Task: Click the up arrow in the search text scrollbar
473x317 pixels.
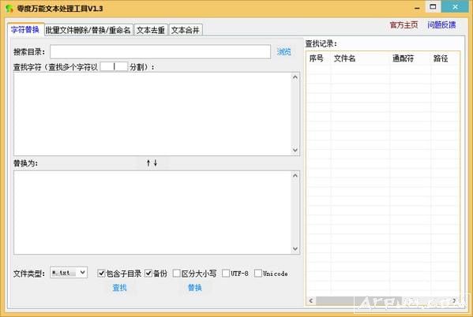Action: pyautogui.click(x=295, y=77)
